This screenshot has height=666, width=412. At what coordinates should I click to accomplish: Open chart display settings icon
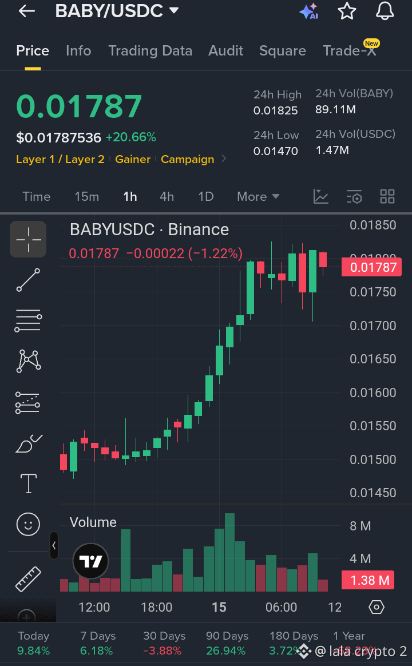pyautogui.click(x=354, y=197)
